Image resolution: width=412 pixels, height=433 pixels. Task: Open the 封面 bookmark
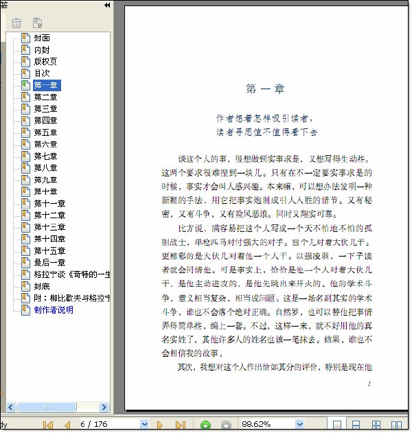42,38
